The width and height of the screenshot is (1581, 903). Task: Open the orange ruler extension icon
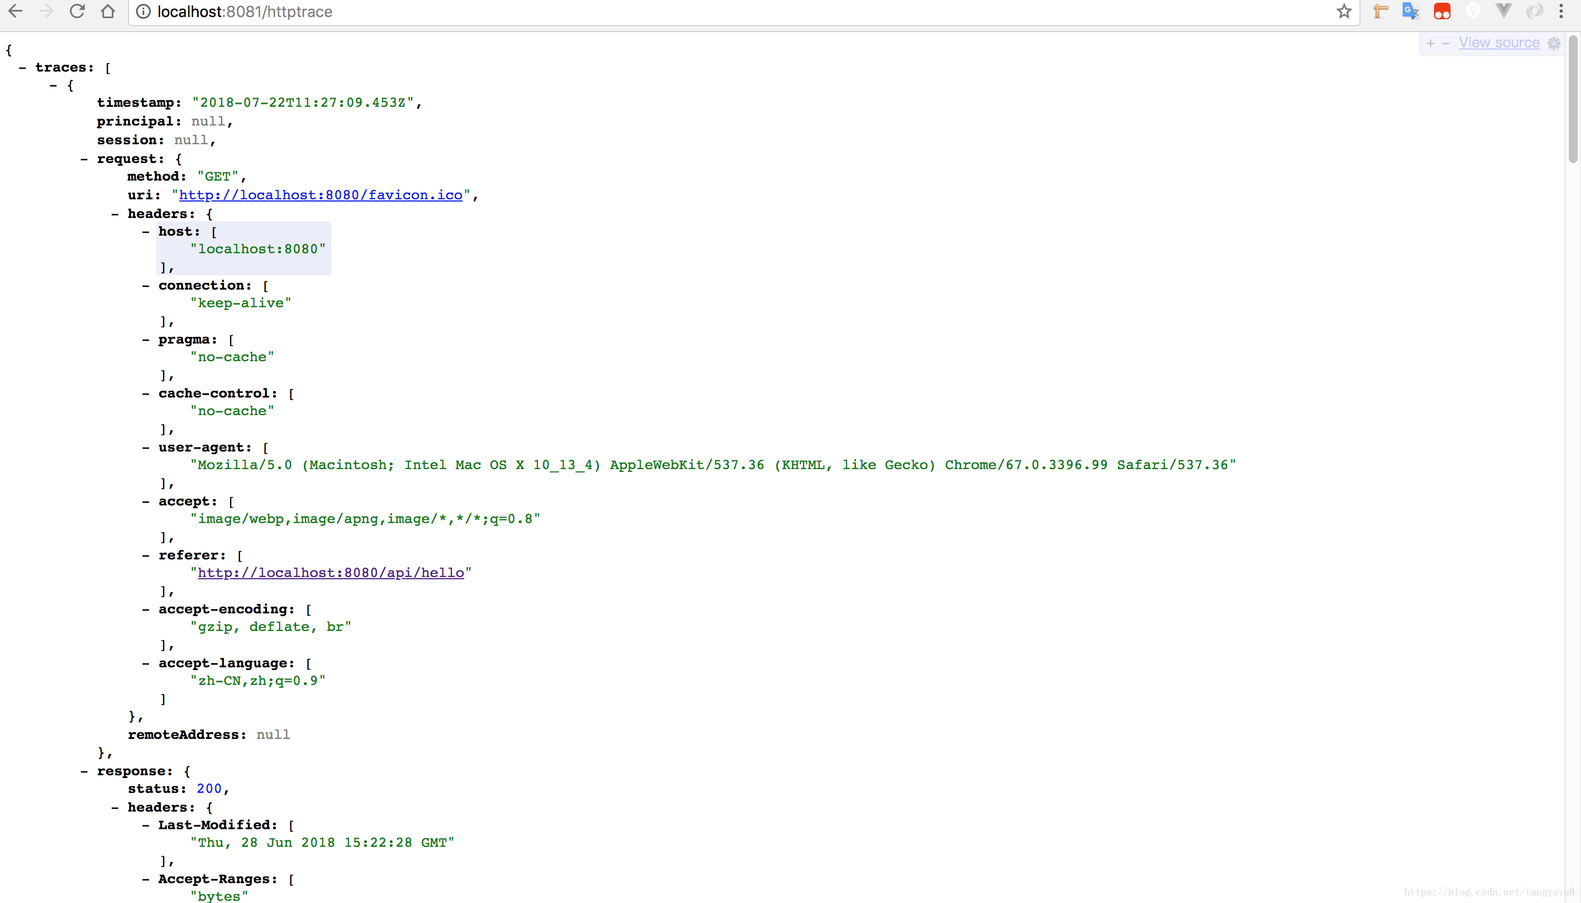coord(1380,11)
